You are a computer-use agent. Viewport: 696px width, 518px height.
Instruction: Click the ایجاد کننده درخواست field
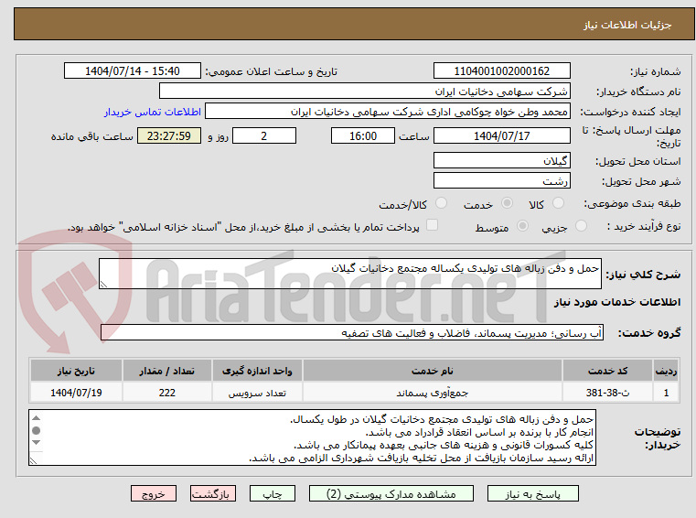[x=388, y=112]
